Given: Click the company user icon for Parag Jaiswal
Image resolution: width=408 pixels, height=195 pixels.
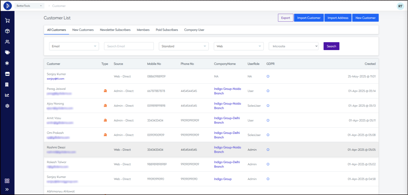Looking at the screenshot, I should coord(105,91).
